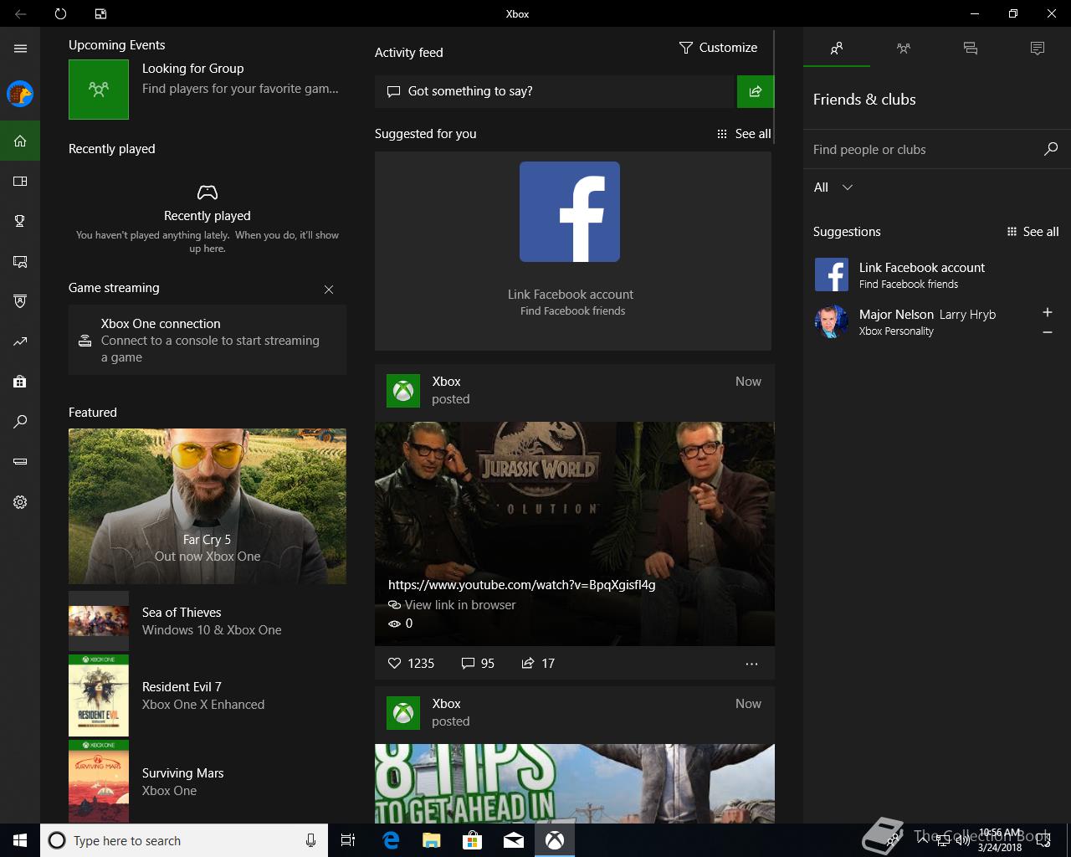The width and height of the screenshot is (1071, 857).
Task: Open comments on Jurassic World post
Action: (478, 663)
